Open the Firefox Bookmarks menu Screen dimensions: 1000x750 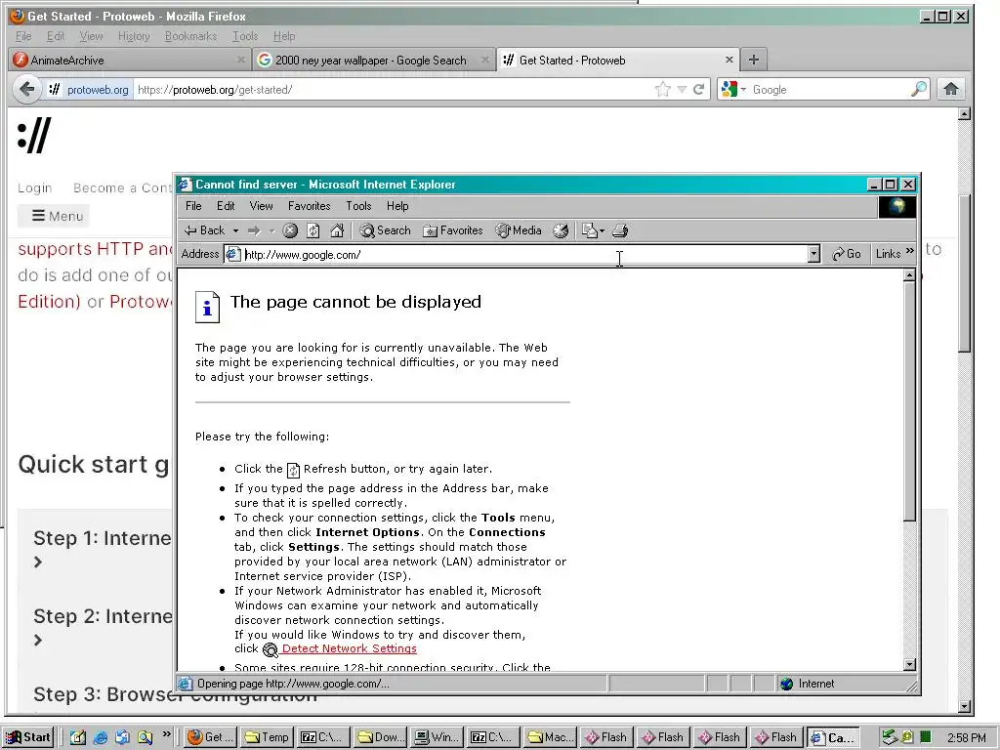[x=190, y=36]
